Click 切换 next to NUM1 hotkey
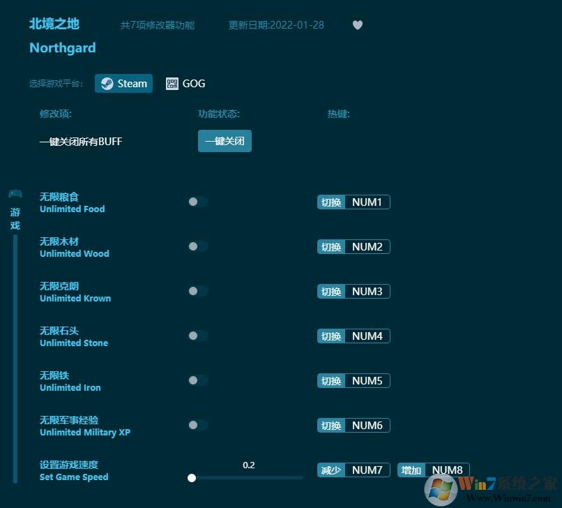562x508 pixels. coord(331,202)
